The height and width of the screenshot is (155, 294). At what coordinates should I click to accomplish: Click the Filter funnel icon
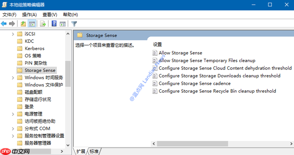click(74, 24)
